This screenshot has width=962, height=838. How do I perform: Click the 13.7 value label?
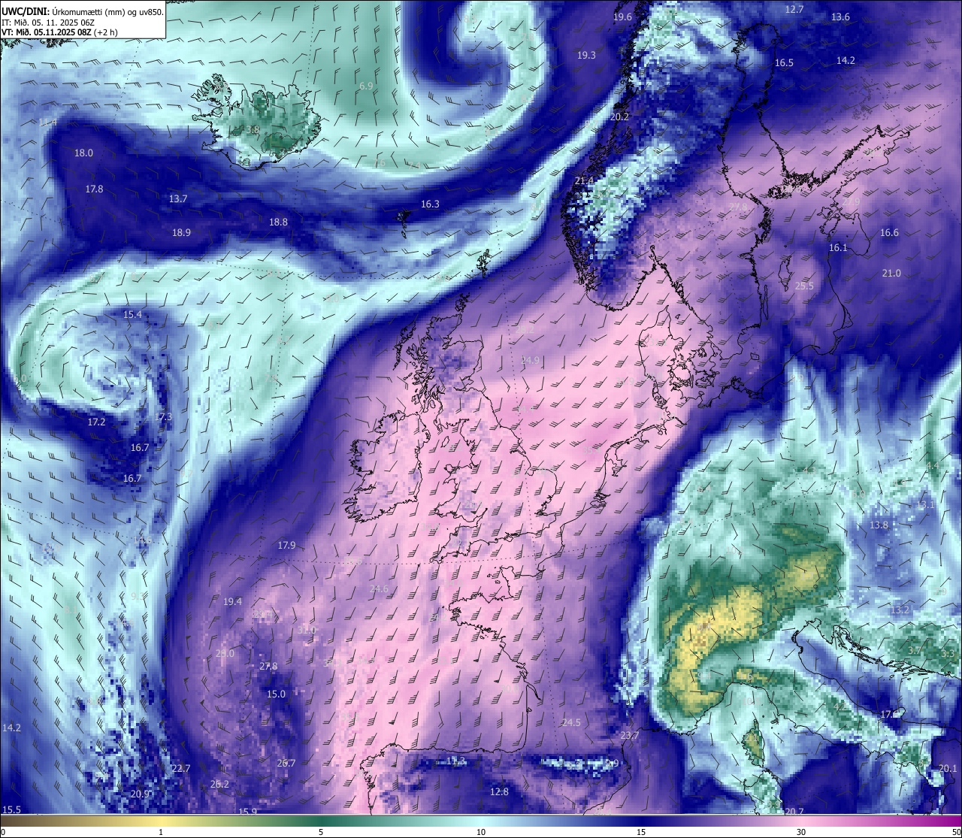[x=178, y=199]
